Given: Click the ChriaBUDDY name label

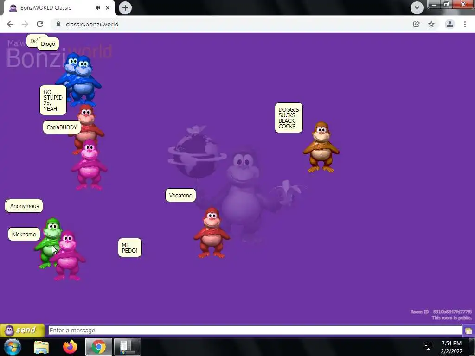Looking at the screenshot, I should [62, 127].
